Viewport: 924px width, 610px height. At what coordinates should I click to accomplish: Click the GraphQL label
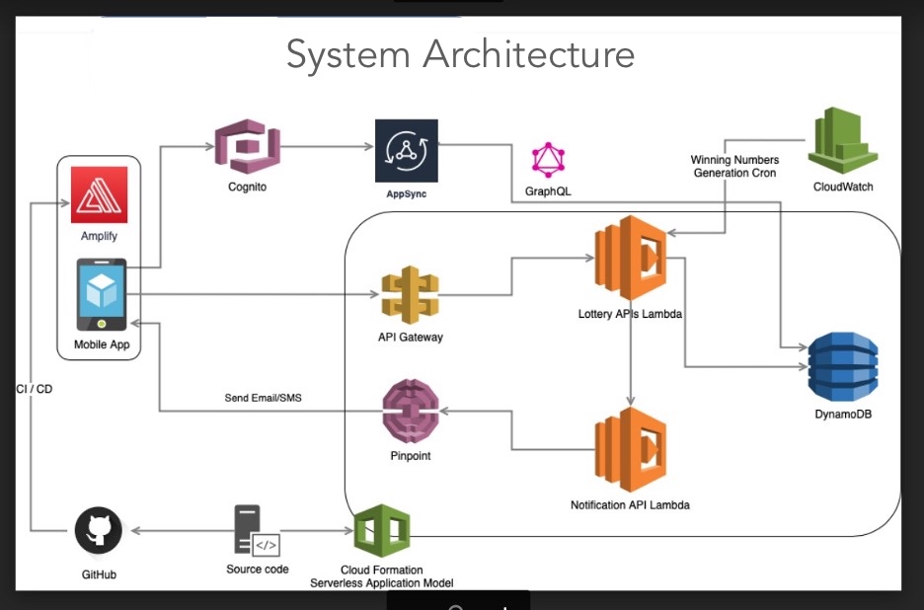(x=548, y=191)
